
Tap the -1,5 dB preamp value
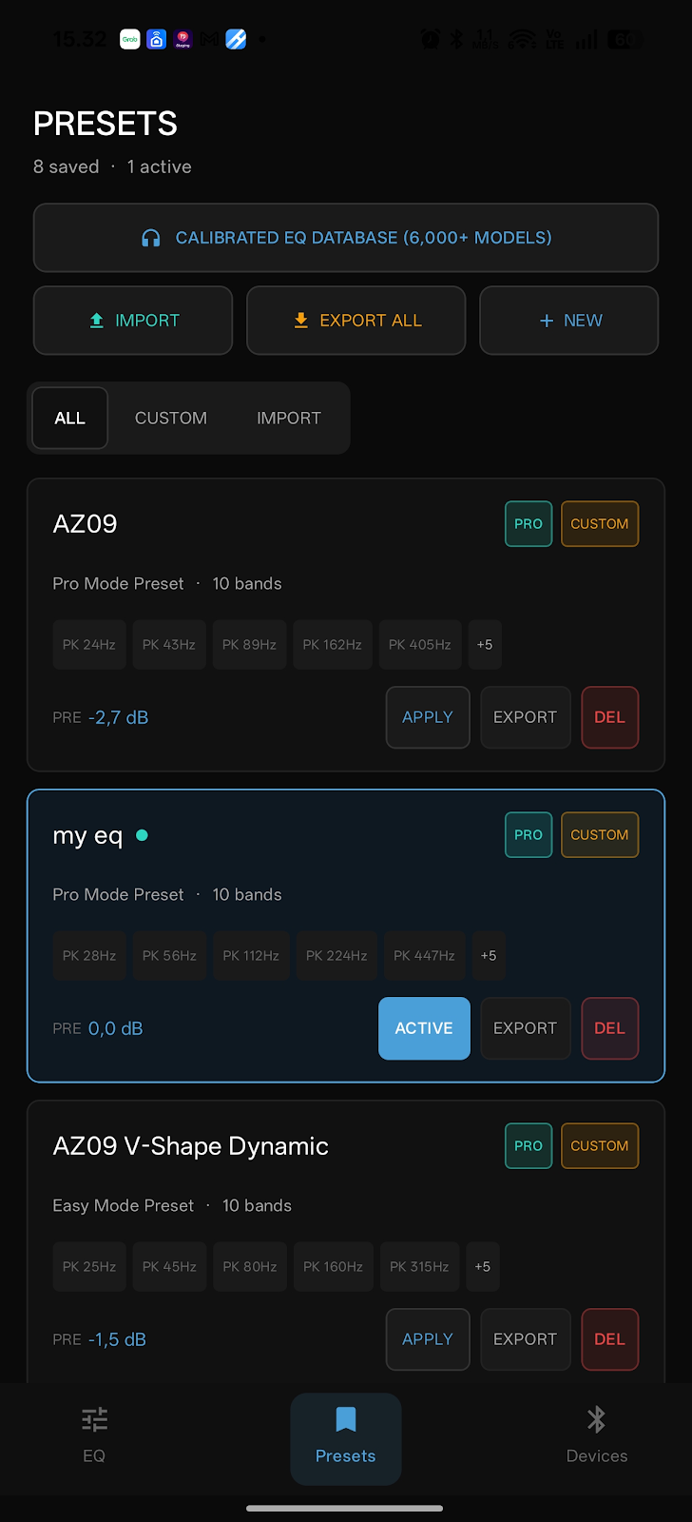118,1339
